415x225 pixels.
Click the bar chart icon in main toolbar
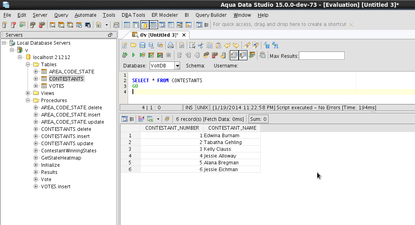click(188, 25)
